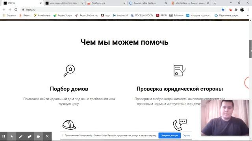The height and width of the screenshot is (141, 252).
Task: Open the Сервисы apps bookmark
Action: click(x=9, y=15)
